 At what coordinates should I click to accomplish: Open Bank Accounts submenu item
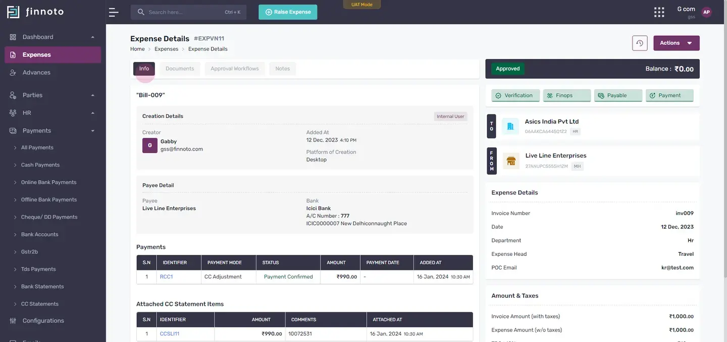click(x=39, y=235)
